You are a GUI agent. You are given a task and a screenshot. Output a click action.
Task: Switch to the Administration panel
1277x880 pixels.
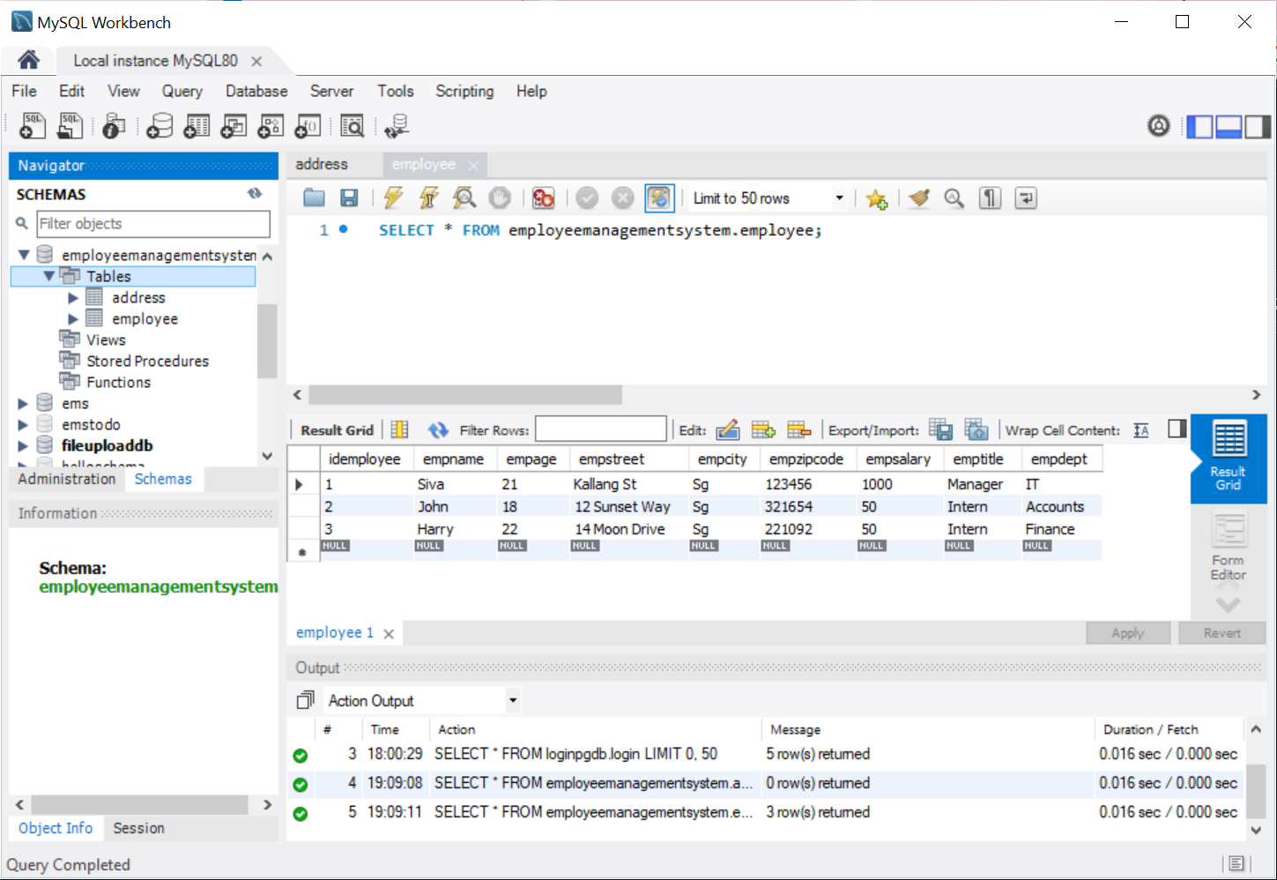(x=66, y=479)
